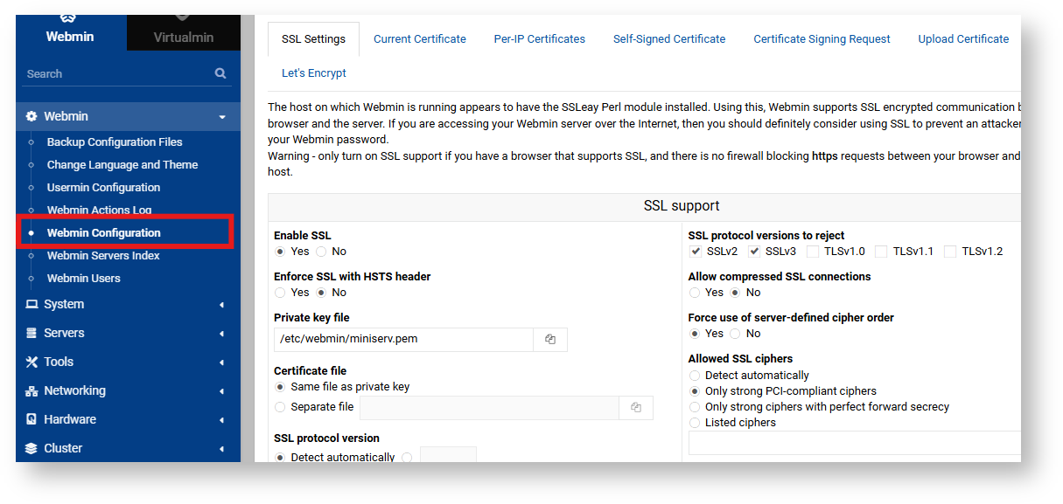Image resolution: width=1063 pixels, height=504 pixels.
Task: Select Only strong ciphers with perfect forward secrecy
Action: 696,407
